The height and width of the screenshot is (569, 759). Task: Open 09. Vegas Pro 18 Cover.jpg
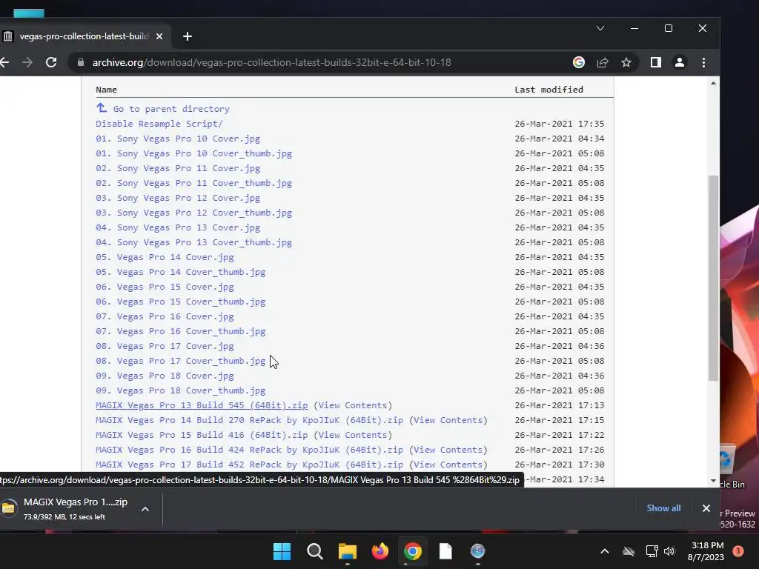[165, 376]
